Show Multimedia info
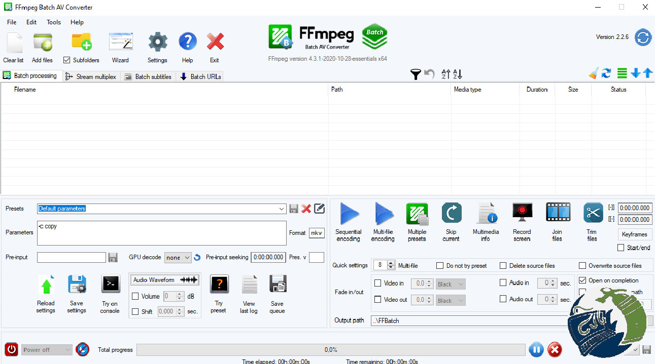The height and width of the screenshot is (364, 655). 486,213
